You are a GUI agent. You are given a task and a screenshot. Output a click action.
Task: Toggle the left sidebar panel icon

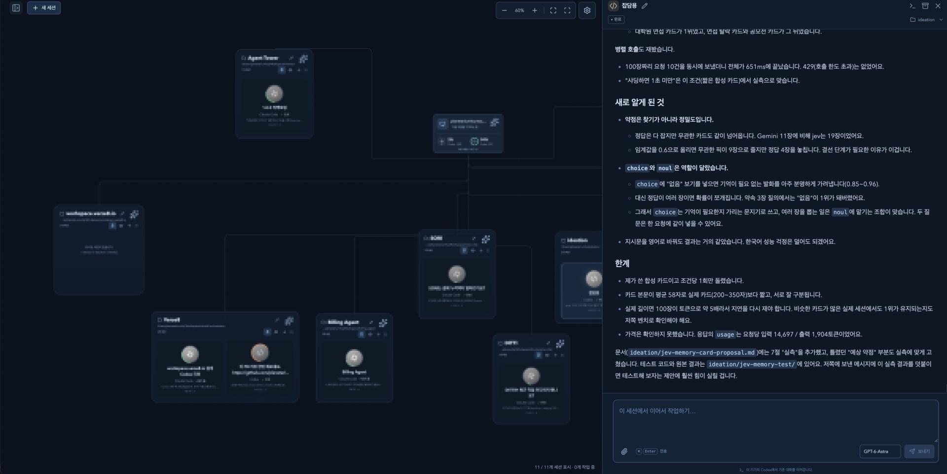(x=16, y=8)
